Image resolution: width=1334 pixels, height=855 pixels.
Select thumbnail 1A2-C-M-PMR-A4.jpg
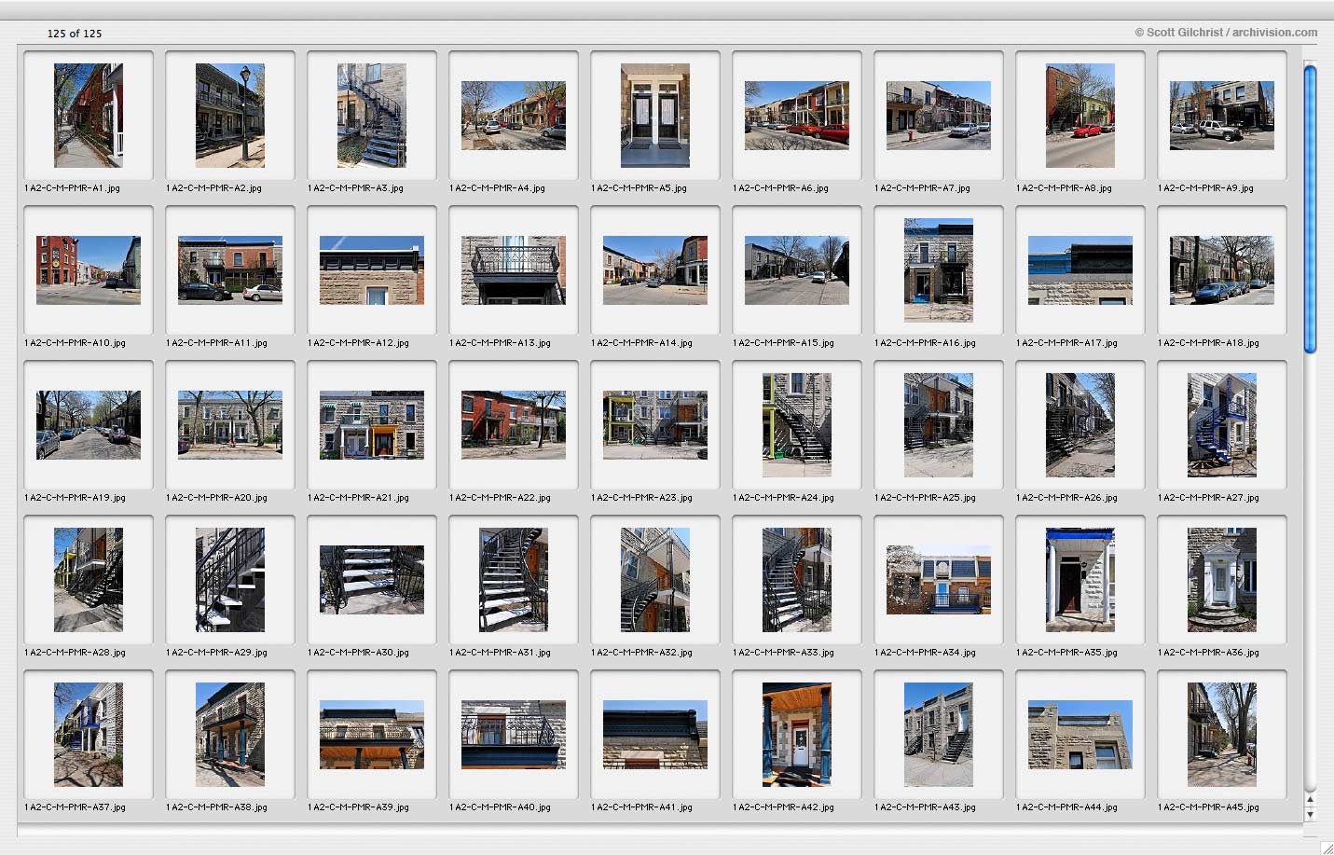click(x=514, y=116)
